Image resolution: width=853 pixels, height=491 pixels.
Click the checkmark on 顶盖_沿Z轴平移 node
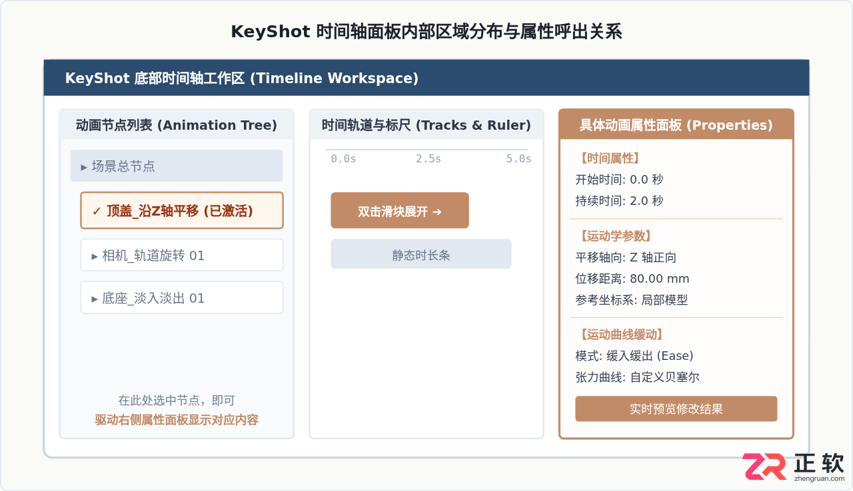tap(97, 212)
